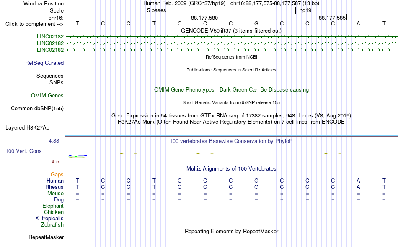Click the '5 bases' scale text
The width and height of the screenshot is (398, 247).
pos(156,10)
